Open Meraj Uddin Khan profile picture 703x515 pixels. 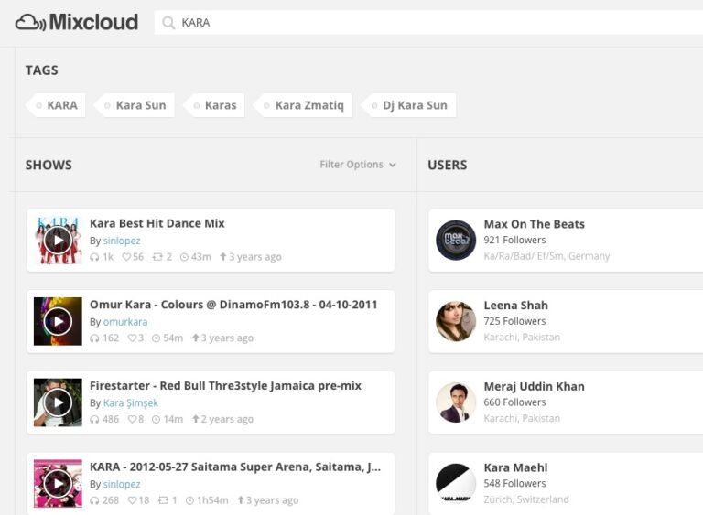(456, 402)
